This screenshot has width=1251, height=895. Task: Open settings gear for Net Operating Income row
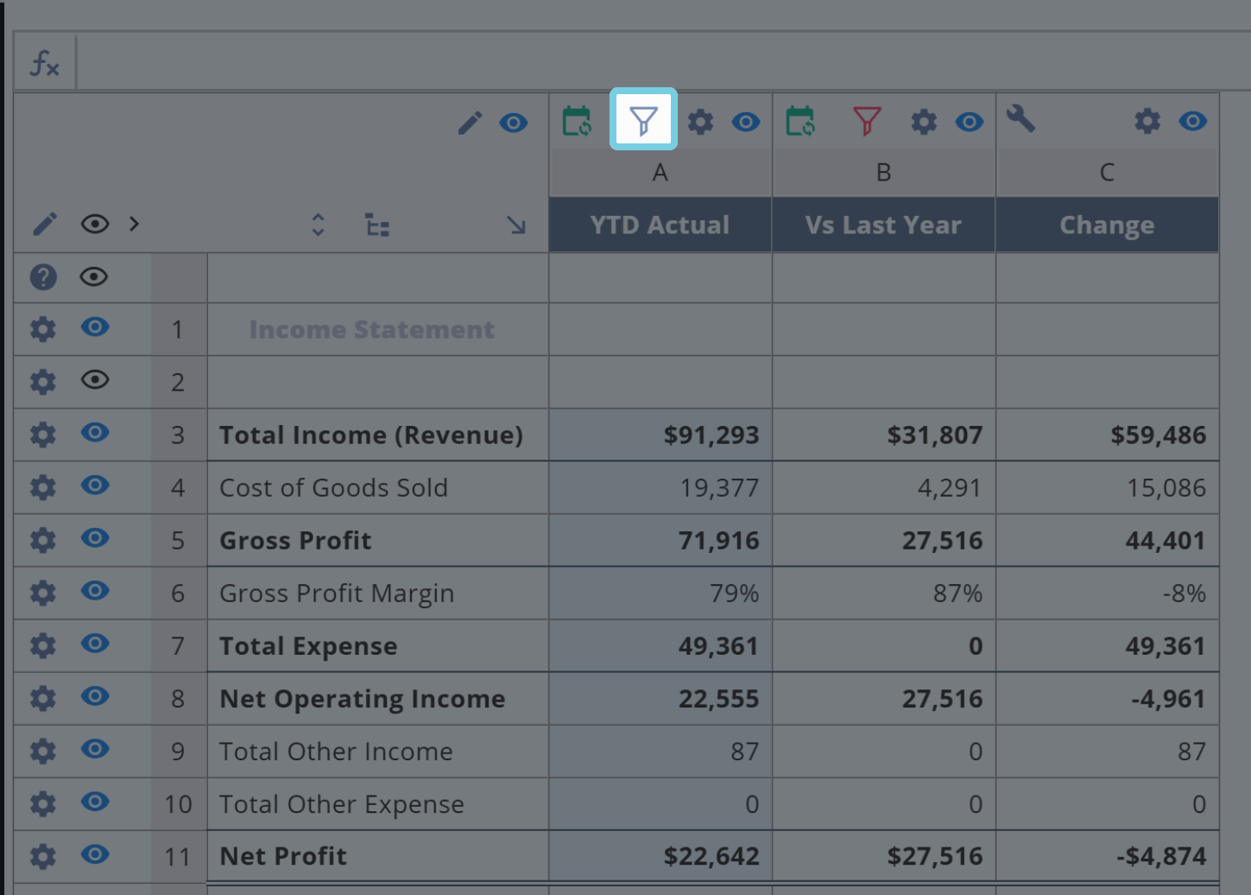point(43,698)
